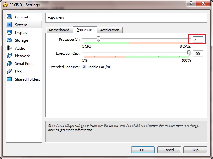Confirm settings with OK button
Screen dimensions: 213x159
[143, 150]
